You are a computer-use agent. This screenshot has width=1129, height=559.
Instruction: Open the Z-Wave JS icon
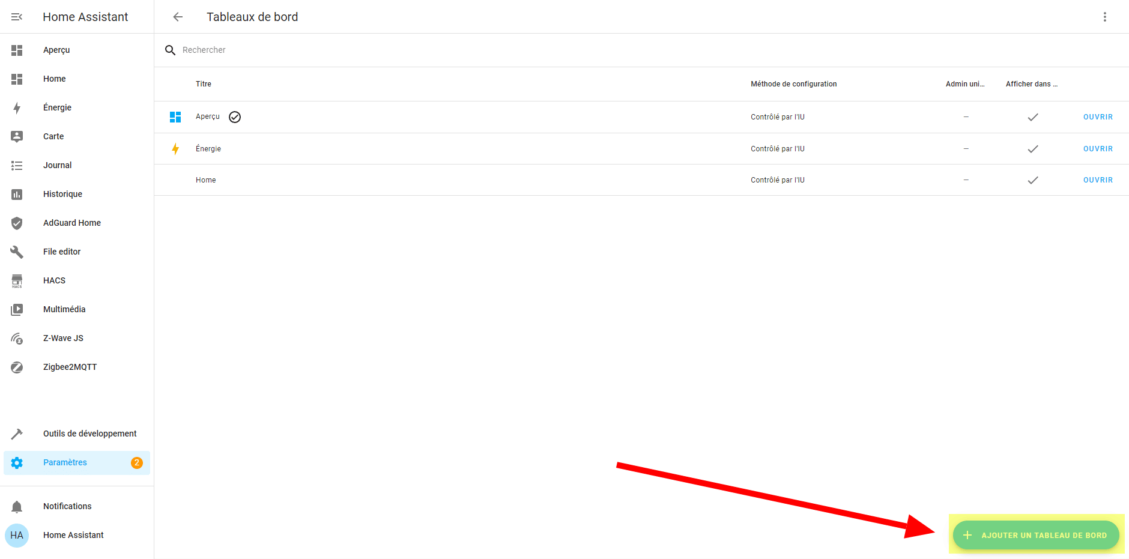coord(17,339)
